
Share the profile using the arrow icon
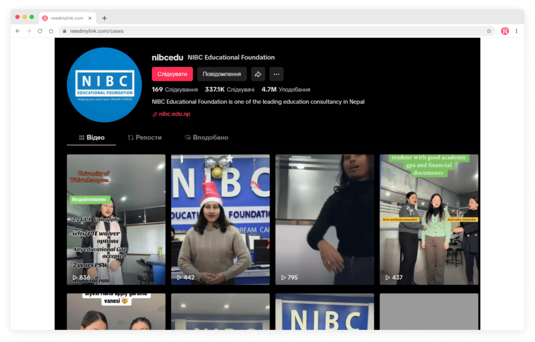(x=258, y=74)
